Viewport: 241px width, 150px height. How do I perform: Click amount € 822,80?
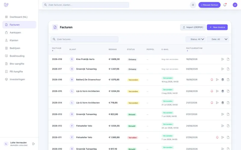113,114
